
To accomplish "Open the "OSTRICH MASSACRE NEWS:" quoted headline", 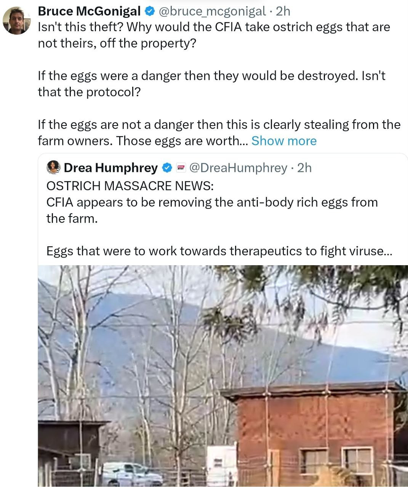I will [130, 186].
